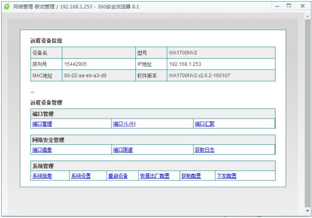
Task: Click the IP地址 label cell
Action: (x=151, y=64)
